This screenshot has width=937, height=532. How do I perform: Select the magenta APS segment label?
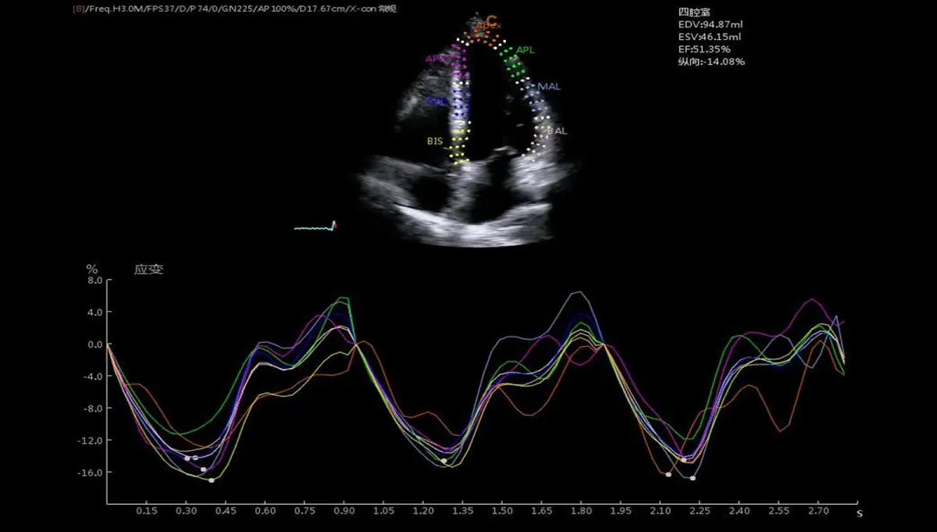tap(434, 59)
